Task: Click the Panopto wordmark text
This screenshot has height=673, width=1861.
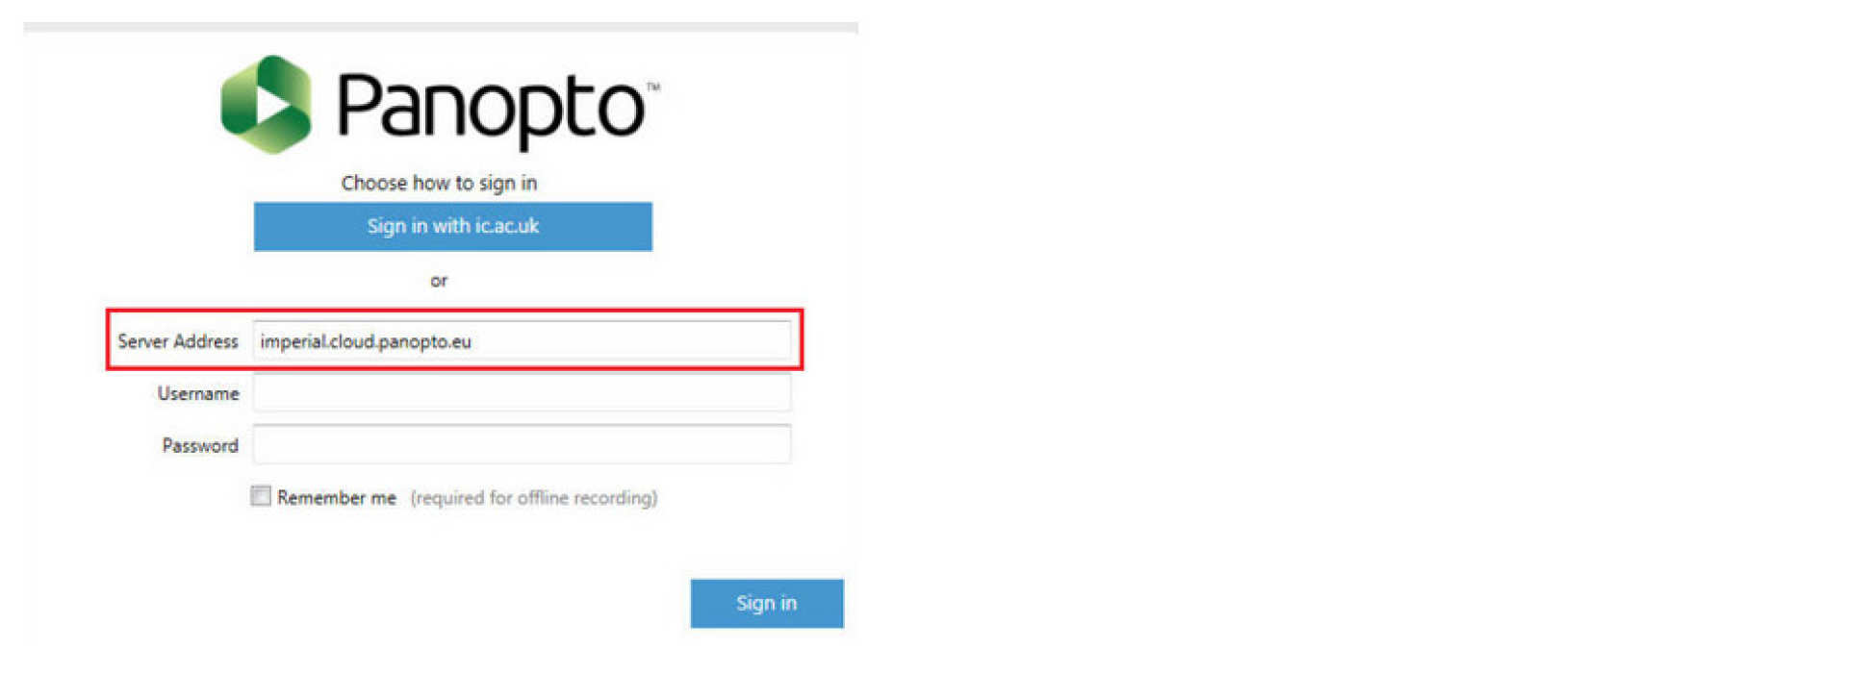Action: pos(491,109)
